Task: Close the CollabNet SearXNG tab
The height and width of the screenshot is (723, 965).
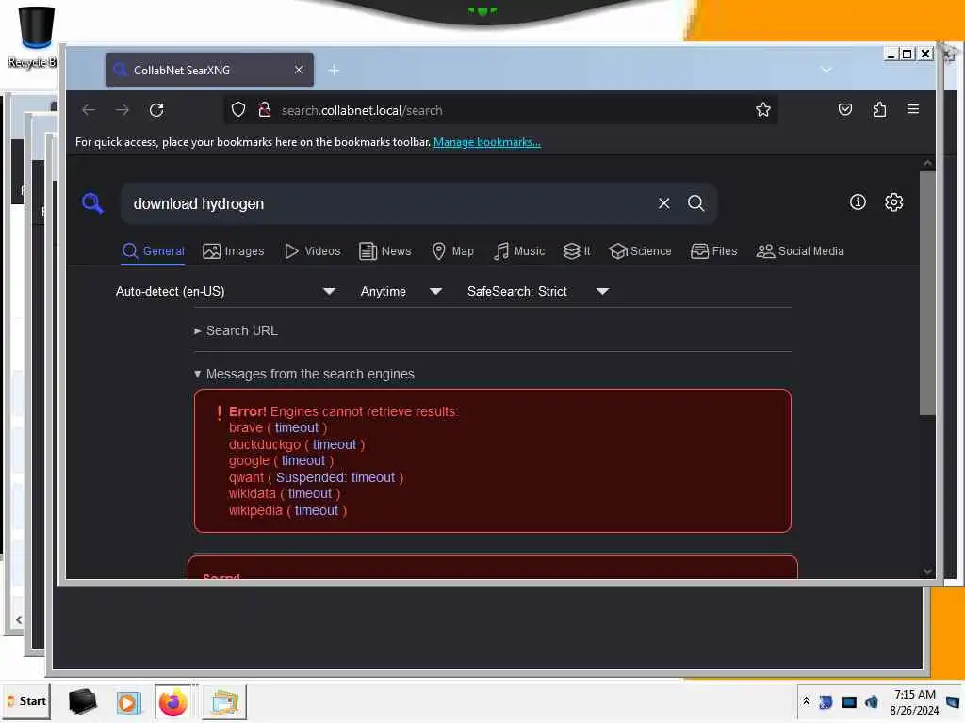Action: [x=299, y=70]
